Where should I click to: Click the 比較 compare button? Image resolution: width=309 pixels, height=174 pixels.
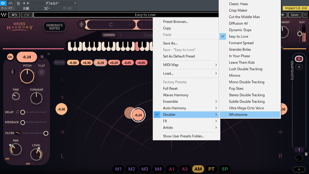(x=26, y=8)
